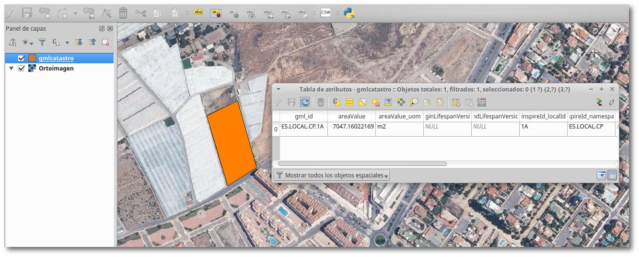Screen dimensions: 639x257
Task: Toggle the Ortoimagen layer checkbox
Action: pyautogui.click(x=21, y=69)
